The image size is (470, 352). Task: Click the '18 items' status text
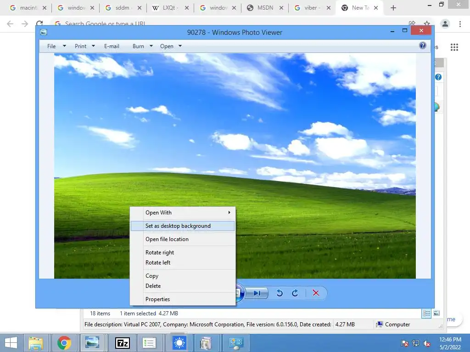click(100, 313)
